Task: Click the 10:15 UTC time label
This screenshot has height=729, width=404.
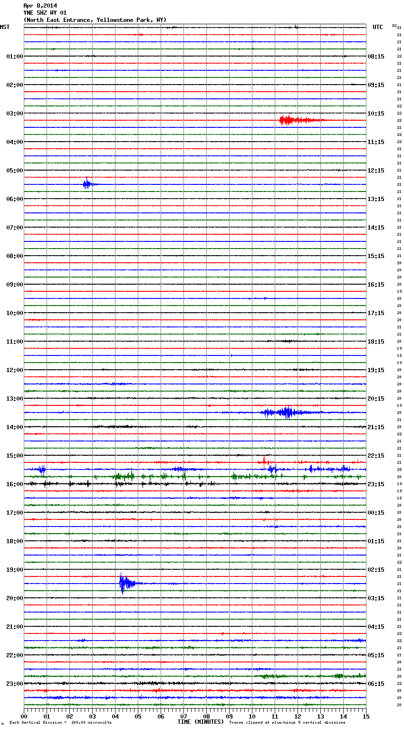Action: [x=376, y=114]
